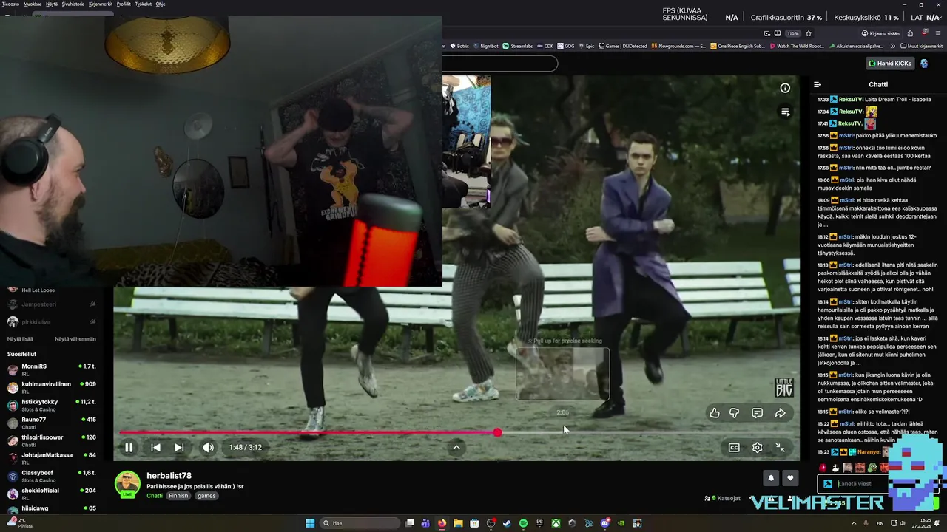Expand the video chevron-up panel
The image size is (947, 532).
point(456,447)
